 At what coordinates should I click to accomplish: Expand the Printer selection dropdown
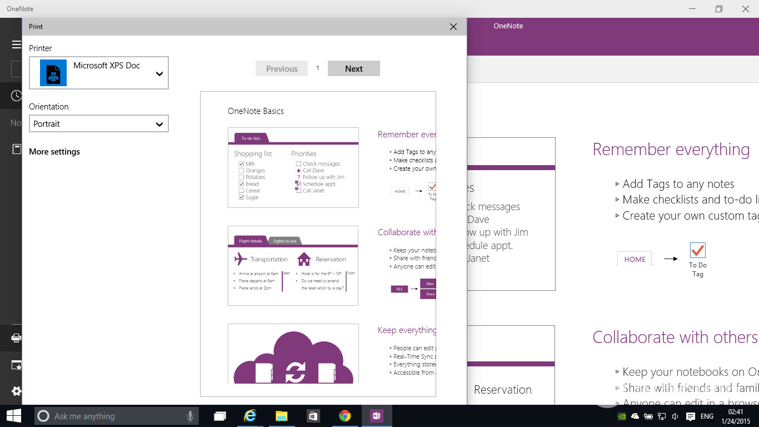pos(159,73)
